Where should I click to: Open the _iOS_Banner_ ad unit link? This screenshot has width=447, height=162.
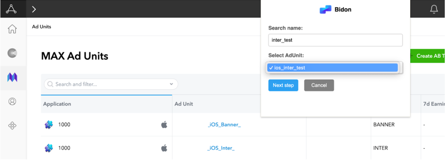pyautogui.click(x=225, y=125)
